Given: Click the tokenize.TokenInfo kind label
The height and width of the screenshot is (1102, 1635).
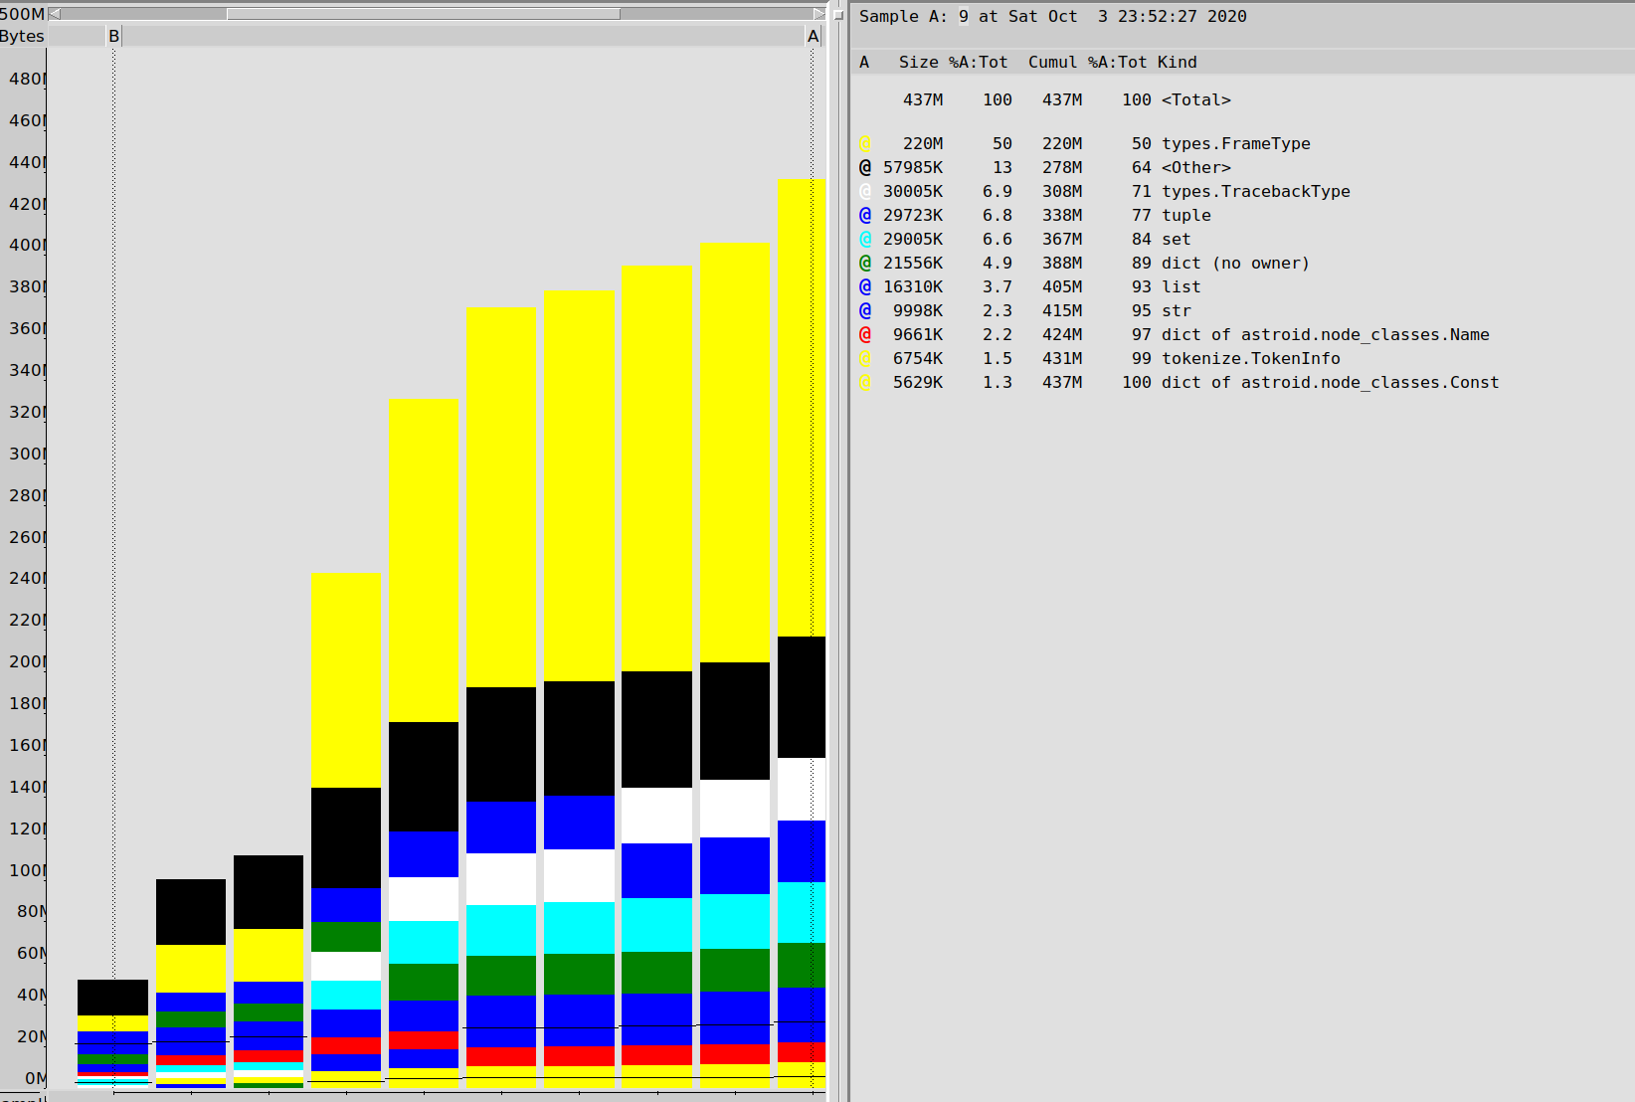Looking at the screenshot, I should click(x=1251, y=359).
